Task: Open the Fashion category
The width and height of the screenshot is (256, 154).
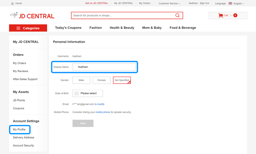Action: (96, 28)
